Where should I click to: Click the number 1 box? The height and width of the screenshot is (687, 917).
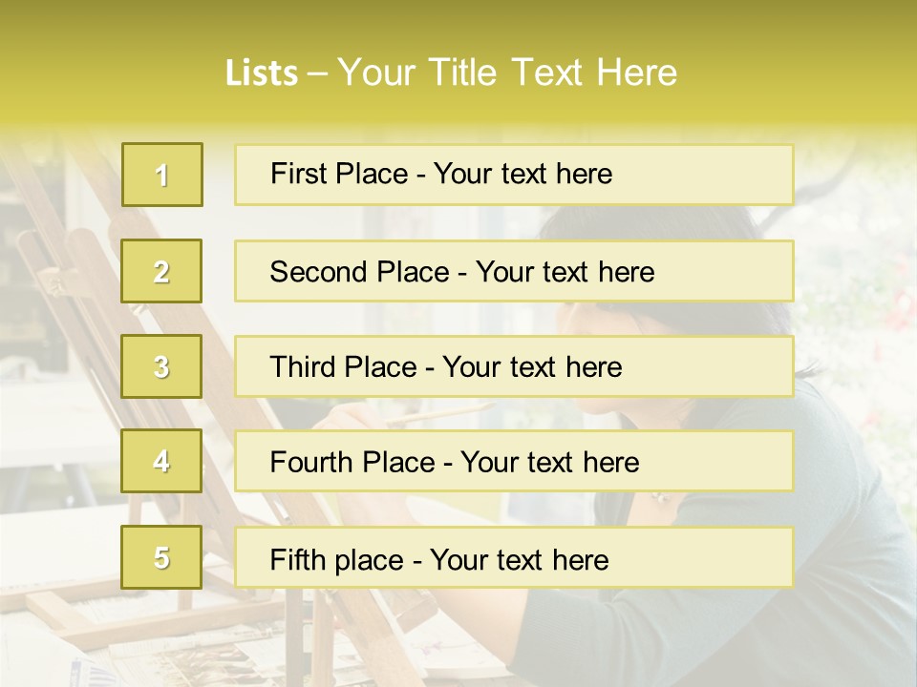(x=161, y=175)
